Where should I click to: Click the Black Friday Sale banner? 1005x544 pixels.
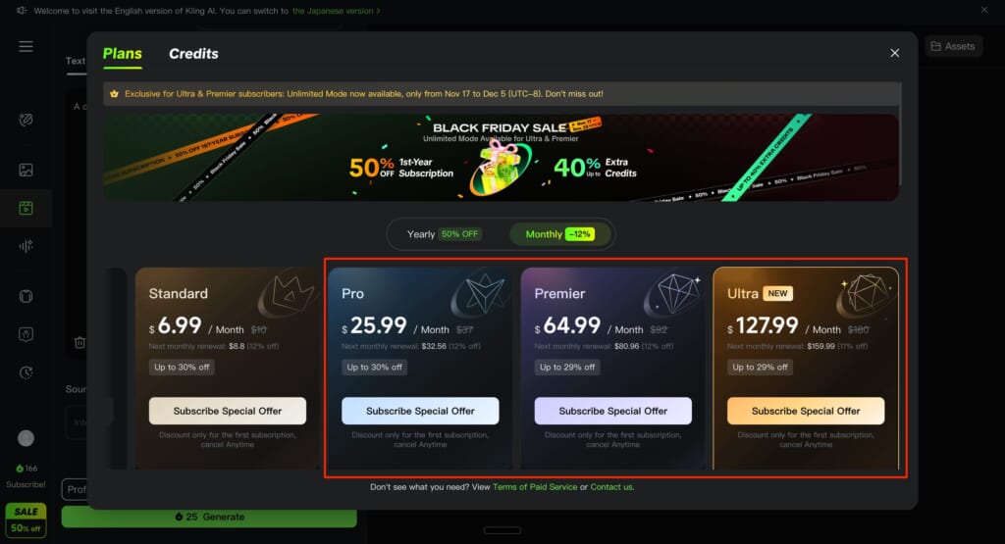(x=501, y=158)
